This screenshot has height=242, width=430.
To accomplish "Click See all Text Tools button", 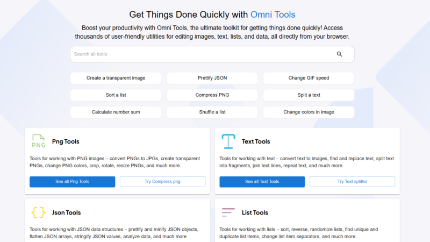I will click(x=262, y=182).
